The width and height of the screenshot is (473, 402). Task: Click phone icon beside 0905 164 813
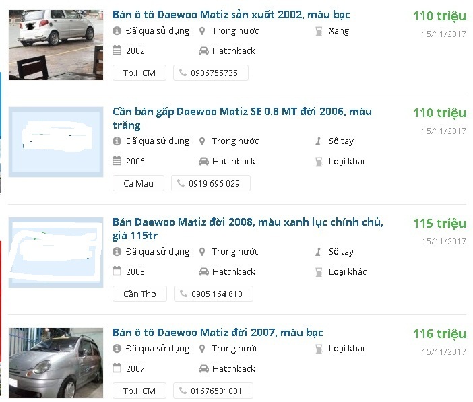(183, 294)
